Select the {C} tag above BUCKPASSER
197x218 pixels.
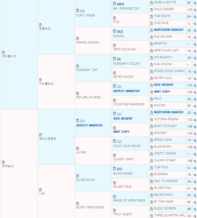[119, 169]
